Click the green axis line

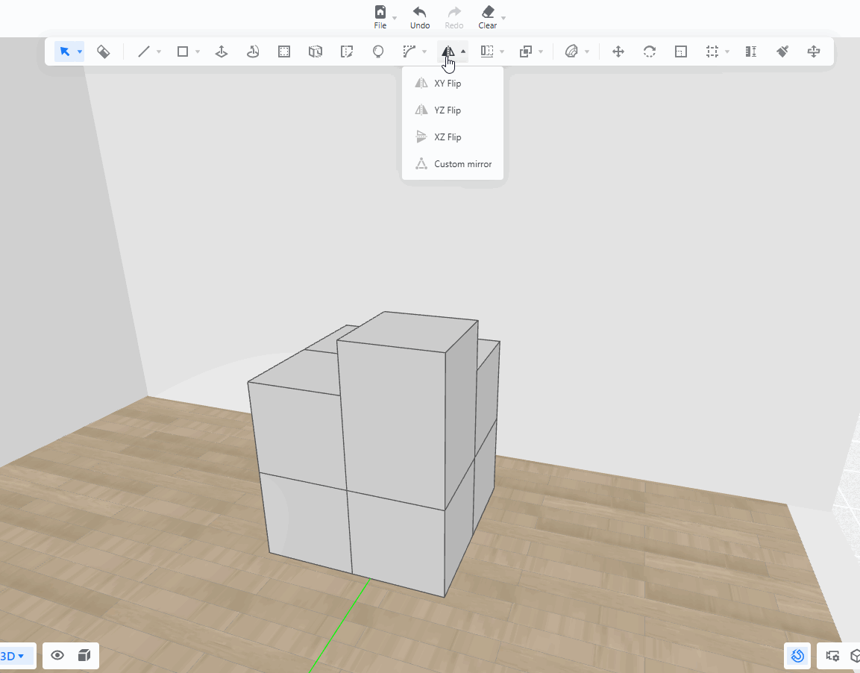tap(340, 625)
